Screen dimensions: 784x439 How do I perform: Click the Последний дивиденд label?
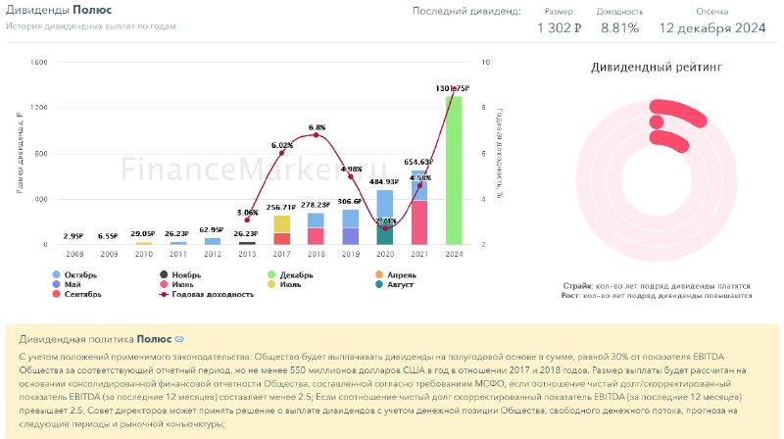466,11
